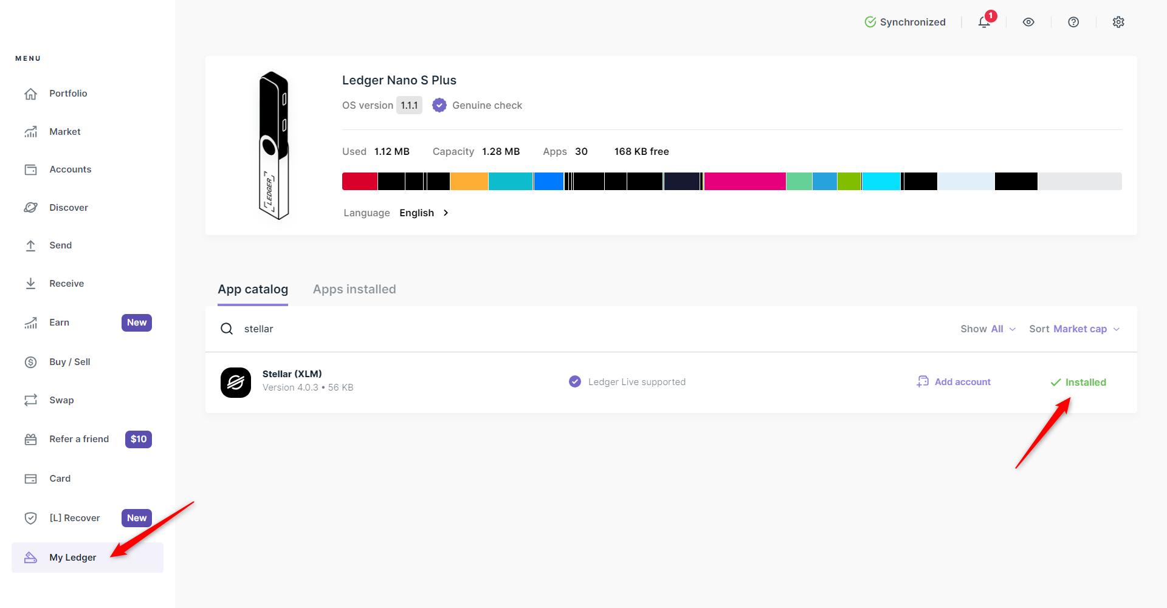Click the Capacity 1.28 MB value
1167x608 pixels.
[x=501, y=151]
